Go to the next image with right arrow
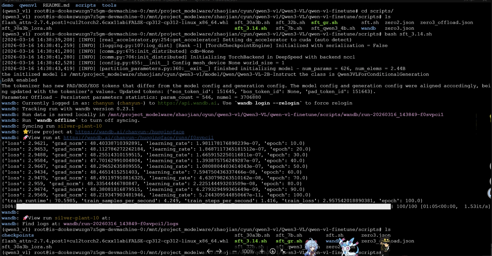This screenshot has height=256, width=492. 219,251
